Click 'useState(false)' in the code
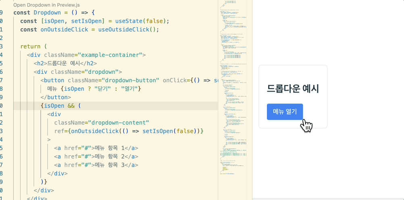404x200 pixels. click(x=141, y=21)
